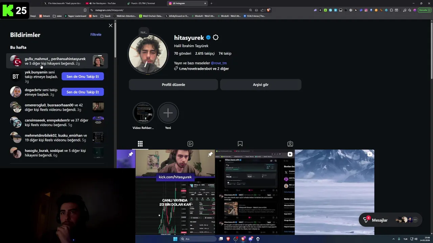Click the taskbar Ara search box

click(198, 239)
